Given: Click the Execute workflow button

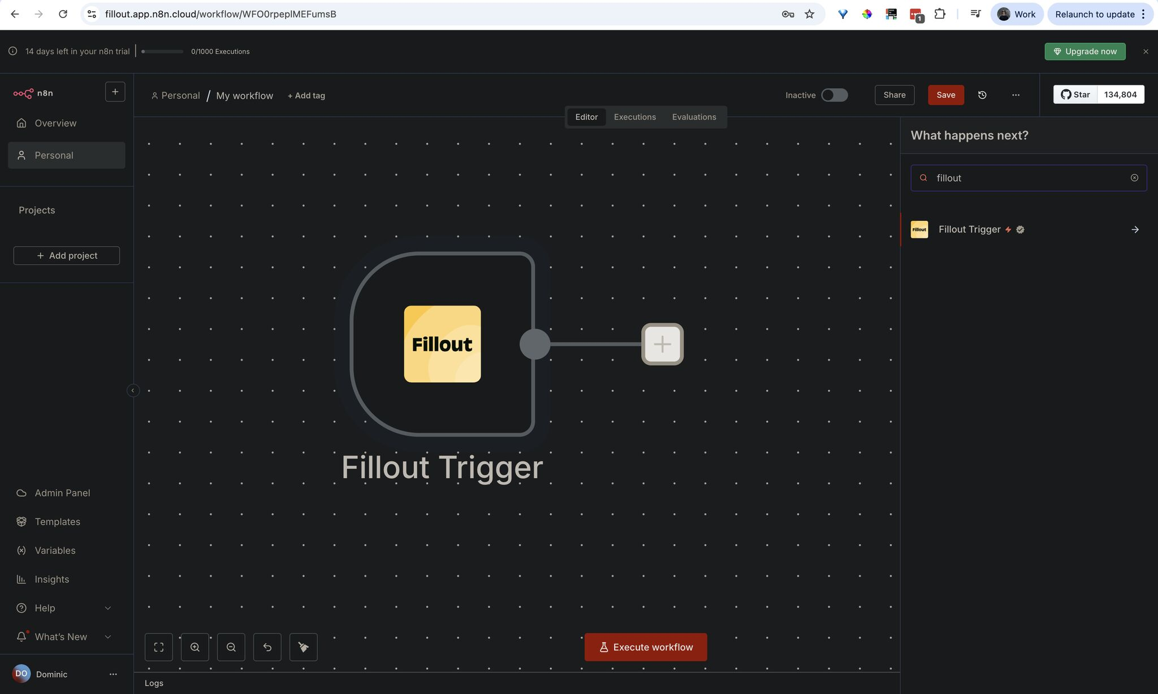Looking at the screenshot, I should 645,647.
